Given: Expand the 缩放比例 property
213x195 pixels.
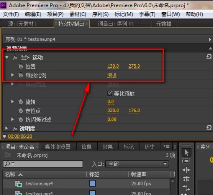Looking at the screenshot, I should [13, 75].
